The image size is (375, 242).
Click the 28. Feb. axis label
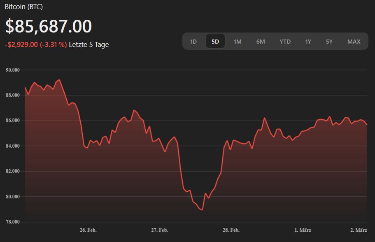(232, 230)
